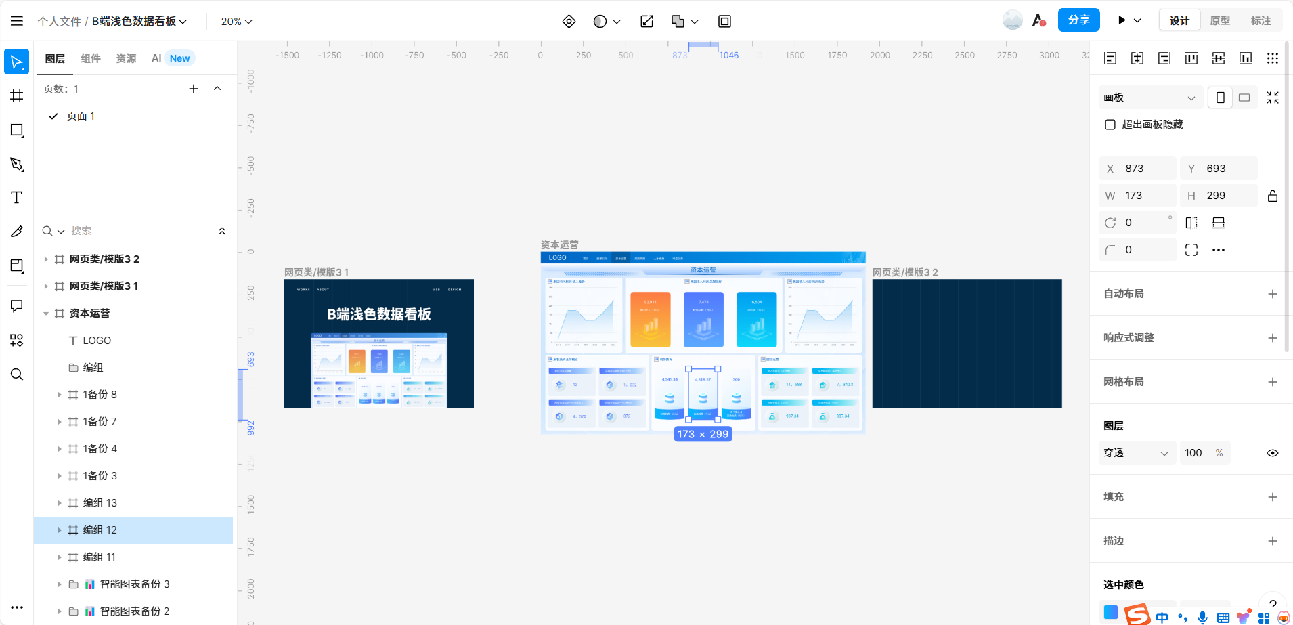This screenshot has width=1293, height=625.
Task: Align selection to bottom edge
Action: [1246, 58]
